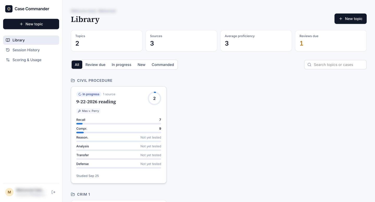Click the proficiency ring showing 2

(154, 98)
